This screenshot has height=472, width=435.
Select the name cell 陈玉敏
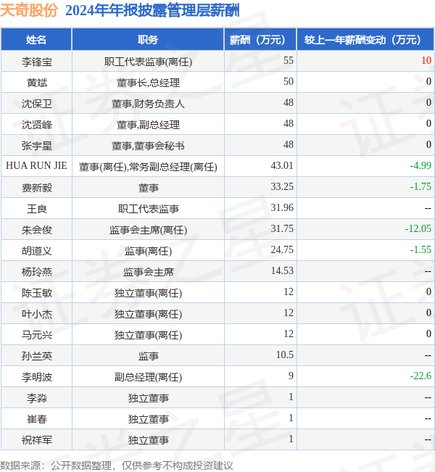(37, 293)
